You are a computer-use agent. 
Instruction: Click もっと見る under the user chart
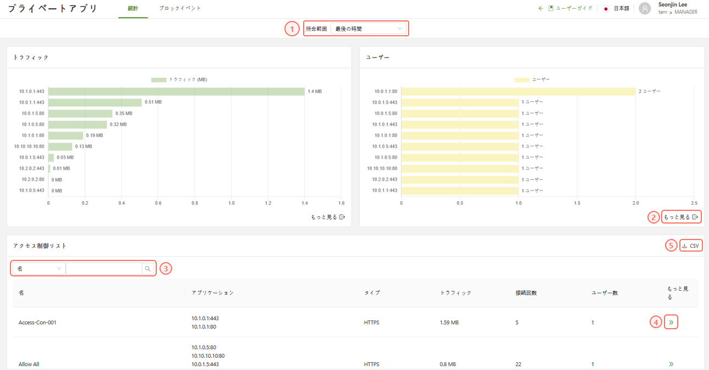[x=680, y=217]
